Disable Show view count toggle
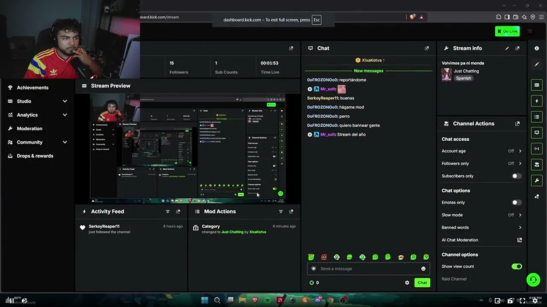Screen dimensions: 547x307 tap(517, 266)
